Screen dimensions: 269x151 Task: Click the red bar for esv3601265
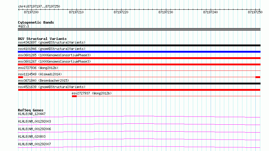[x=139, y=58]
